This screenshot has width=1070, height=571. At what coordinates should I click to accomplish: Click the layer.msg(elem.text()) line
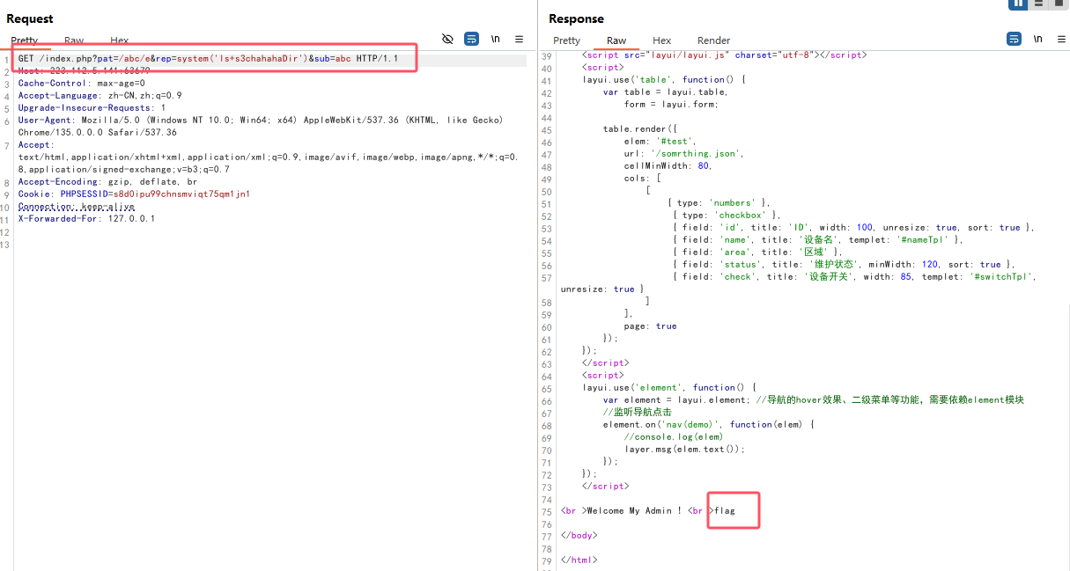(685, 450)
